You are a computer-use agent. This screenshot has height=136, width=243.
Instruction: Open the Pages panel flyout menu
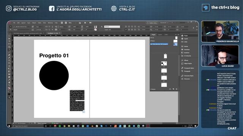click(x=178, y=35)
